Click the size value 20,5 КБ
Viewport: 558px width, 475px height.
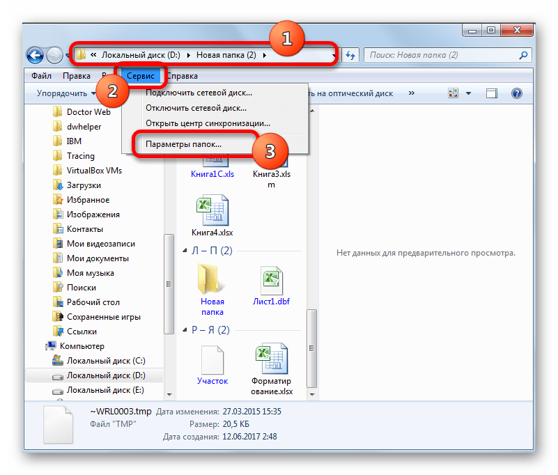[x=236, y=424]
